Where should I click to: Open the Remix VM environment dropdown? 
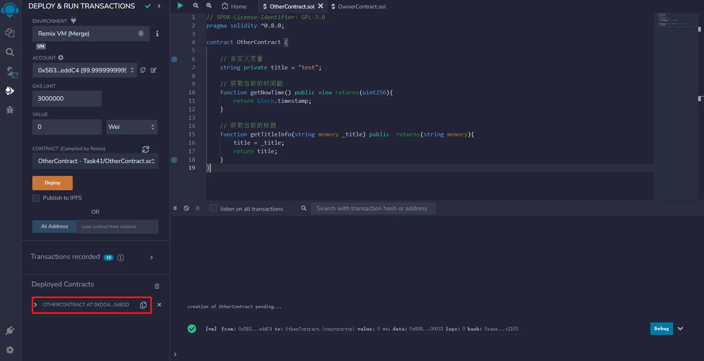tap(91, 33)
